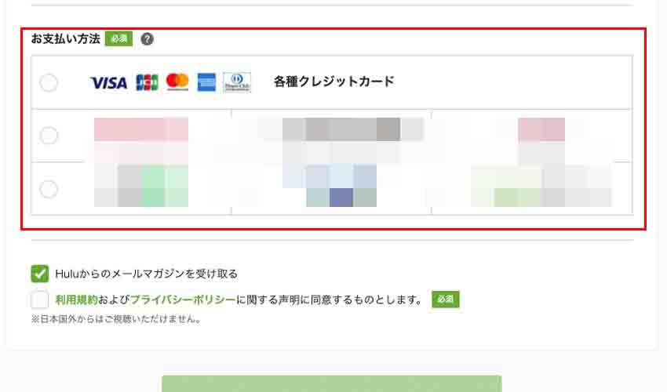Click the Huluからのメールマガジンを受け取る label
The image size is (667, 392).
[x=146, y=274]
